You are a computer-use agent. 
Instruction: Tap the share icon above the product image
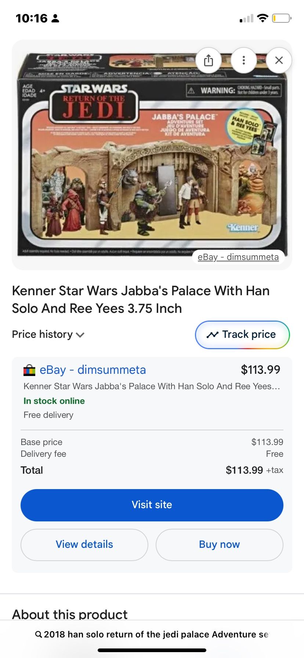point(209,60)
